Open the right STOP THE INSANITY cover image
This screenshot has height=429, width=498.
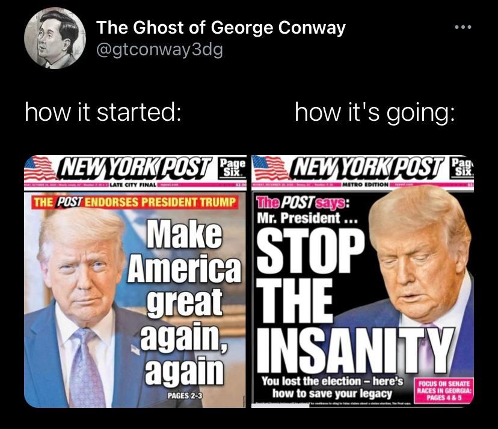[363, 281]
